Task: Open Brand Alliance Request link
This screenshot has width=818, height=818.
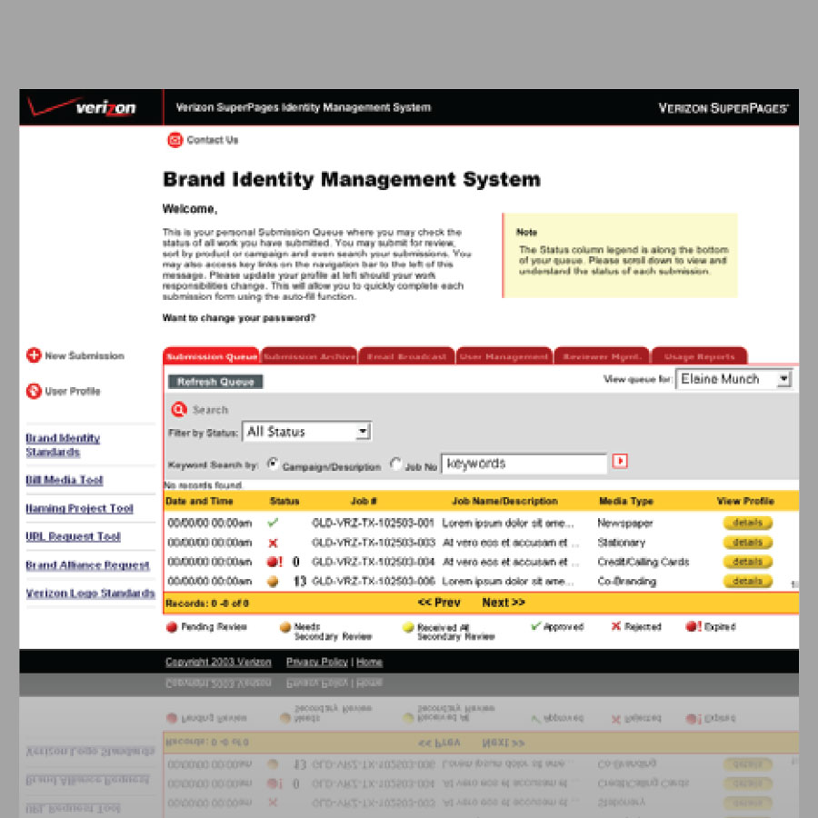Action: [87, 565]
